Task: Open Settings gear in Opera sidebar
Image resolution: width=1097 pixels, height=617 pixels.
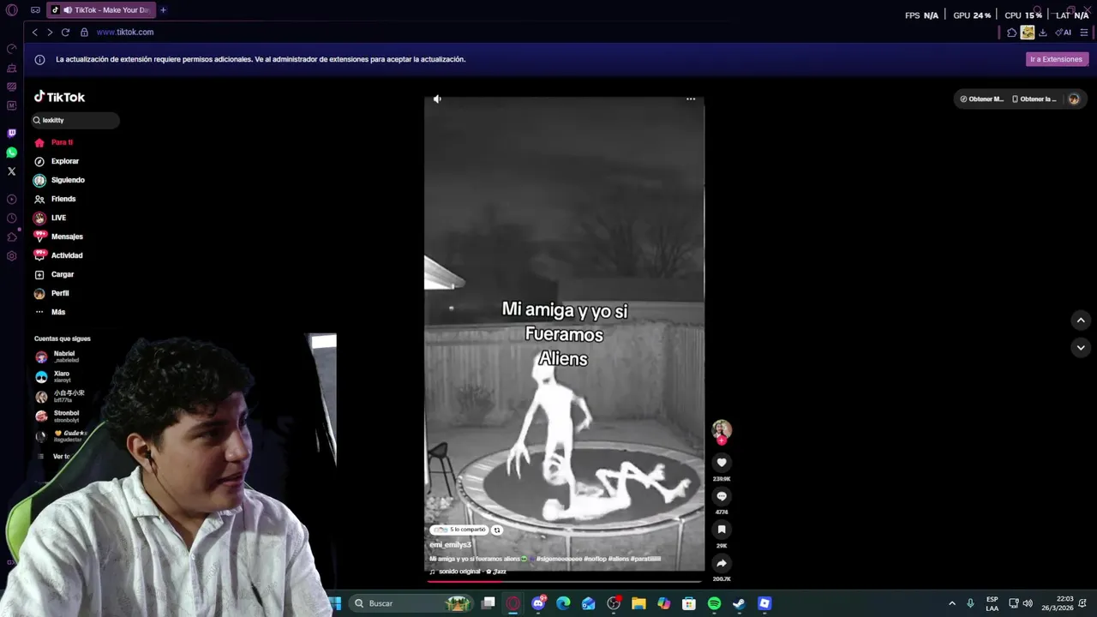Action: coord(11,256)
